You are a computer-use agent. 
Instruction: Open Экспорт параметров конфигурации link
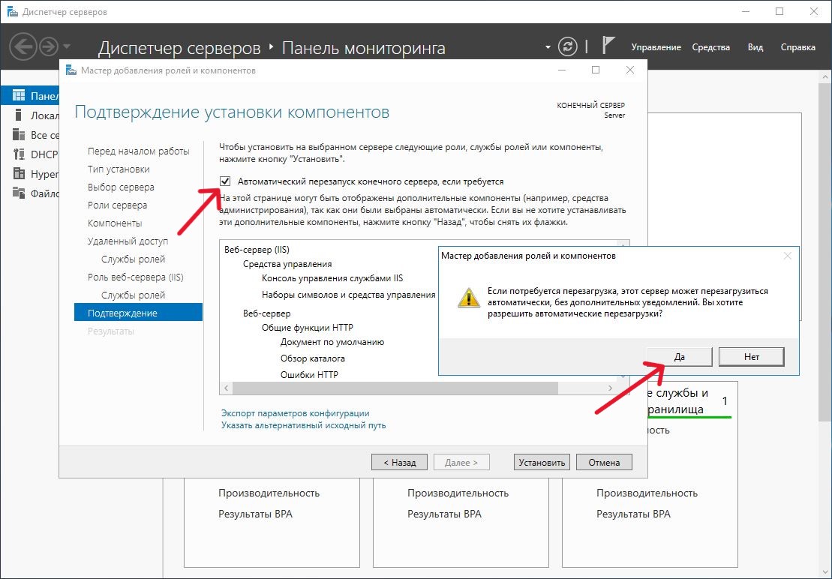295,413
